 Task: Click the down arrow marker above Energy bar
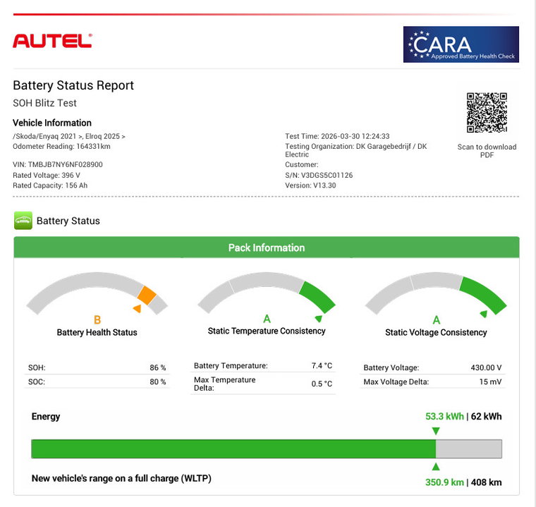pos(436,431)
